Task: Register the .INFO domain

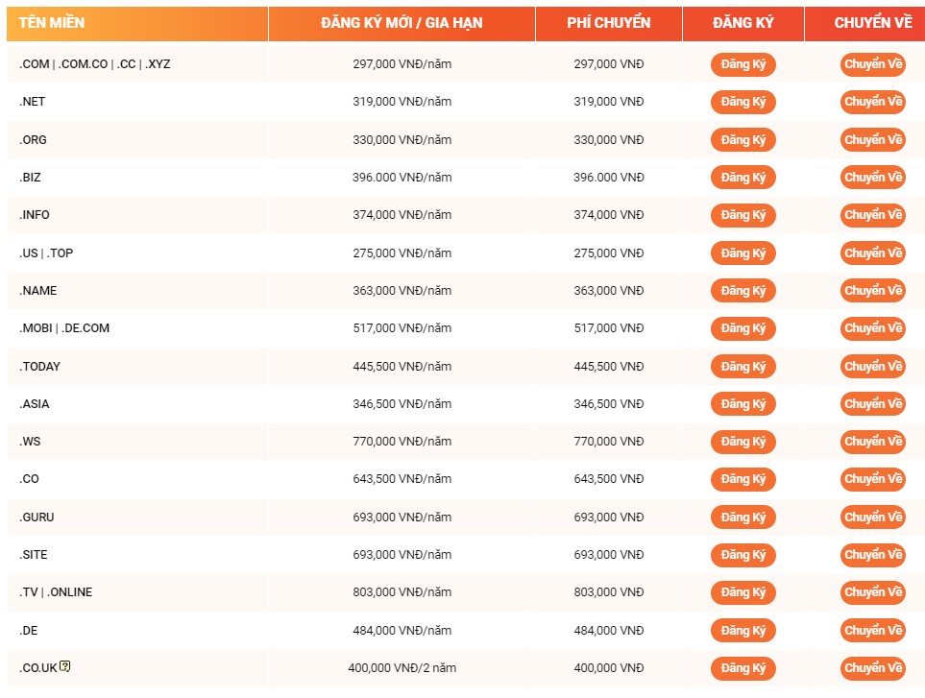Action: pos(742,215)
